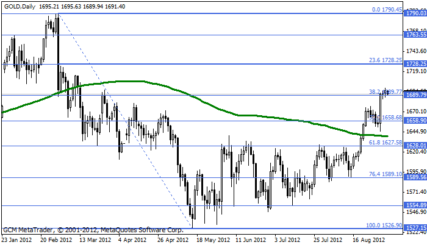Viewport: 427px width, 245px height.
Task: Select the 1728.25 price axis tag
Action: pos(415,63)
